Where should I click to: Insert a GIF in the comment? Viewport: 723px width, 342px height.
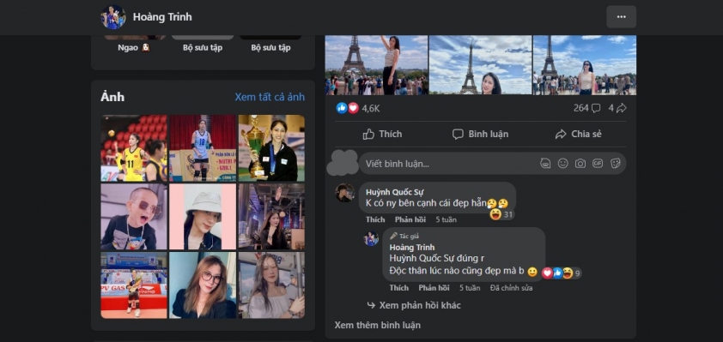tap(598, 164)
